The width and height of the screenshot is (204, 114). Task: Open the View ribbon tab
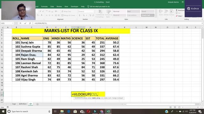click(66, 6)
